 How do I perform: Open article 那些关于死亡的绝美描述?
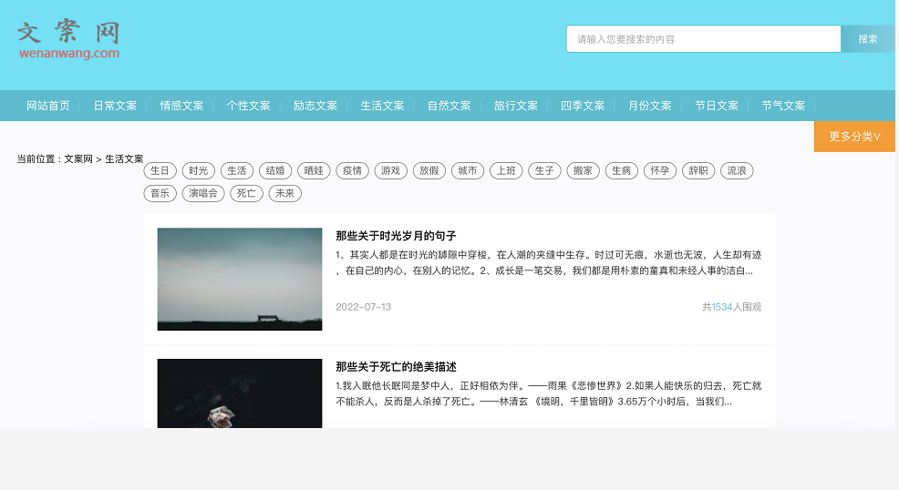pyautogui.click(x=396, y=367)
